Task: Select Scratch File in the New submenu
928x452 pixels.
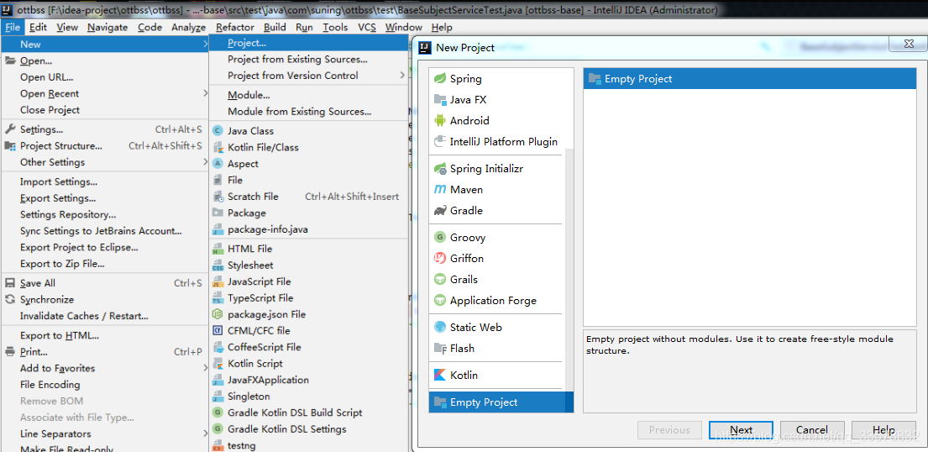Action: click(308, 197)
